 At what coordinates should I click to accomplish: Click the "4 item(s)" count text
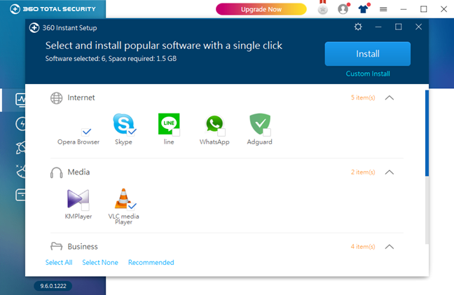(x=363, y=247)
